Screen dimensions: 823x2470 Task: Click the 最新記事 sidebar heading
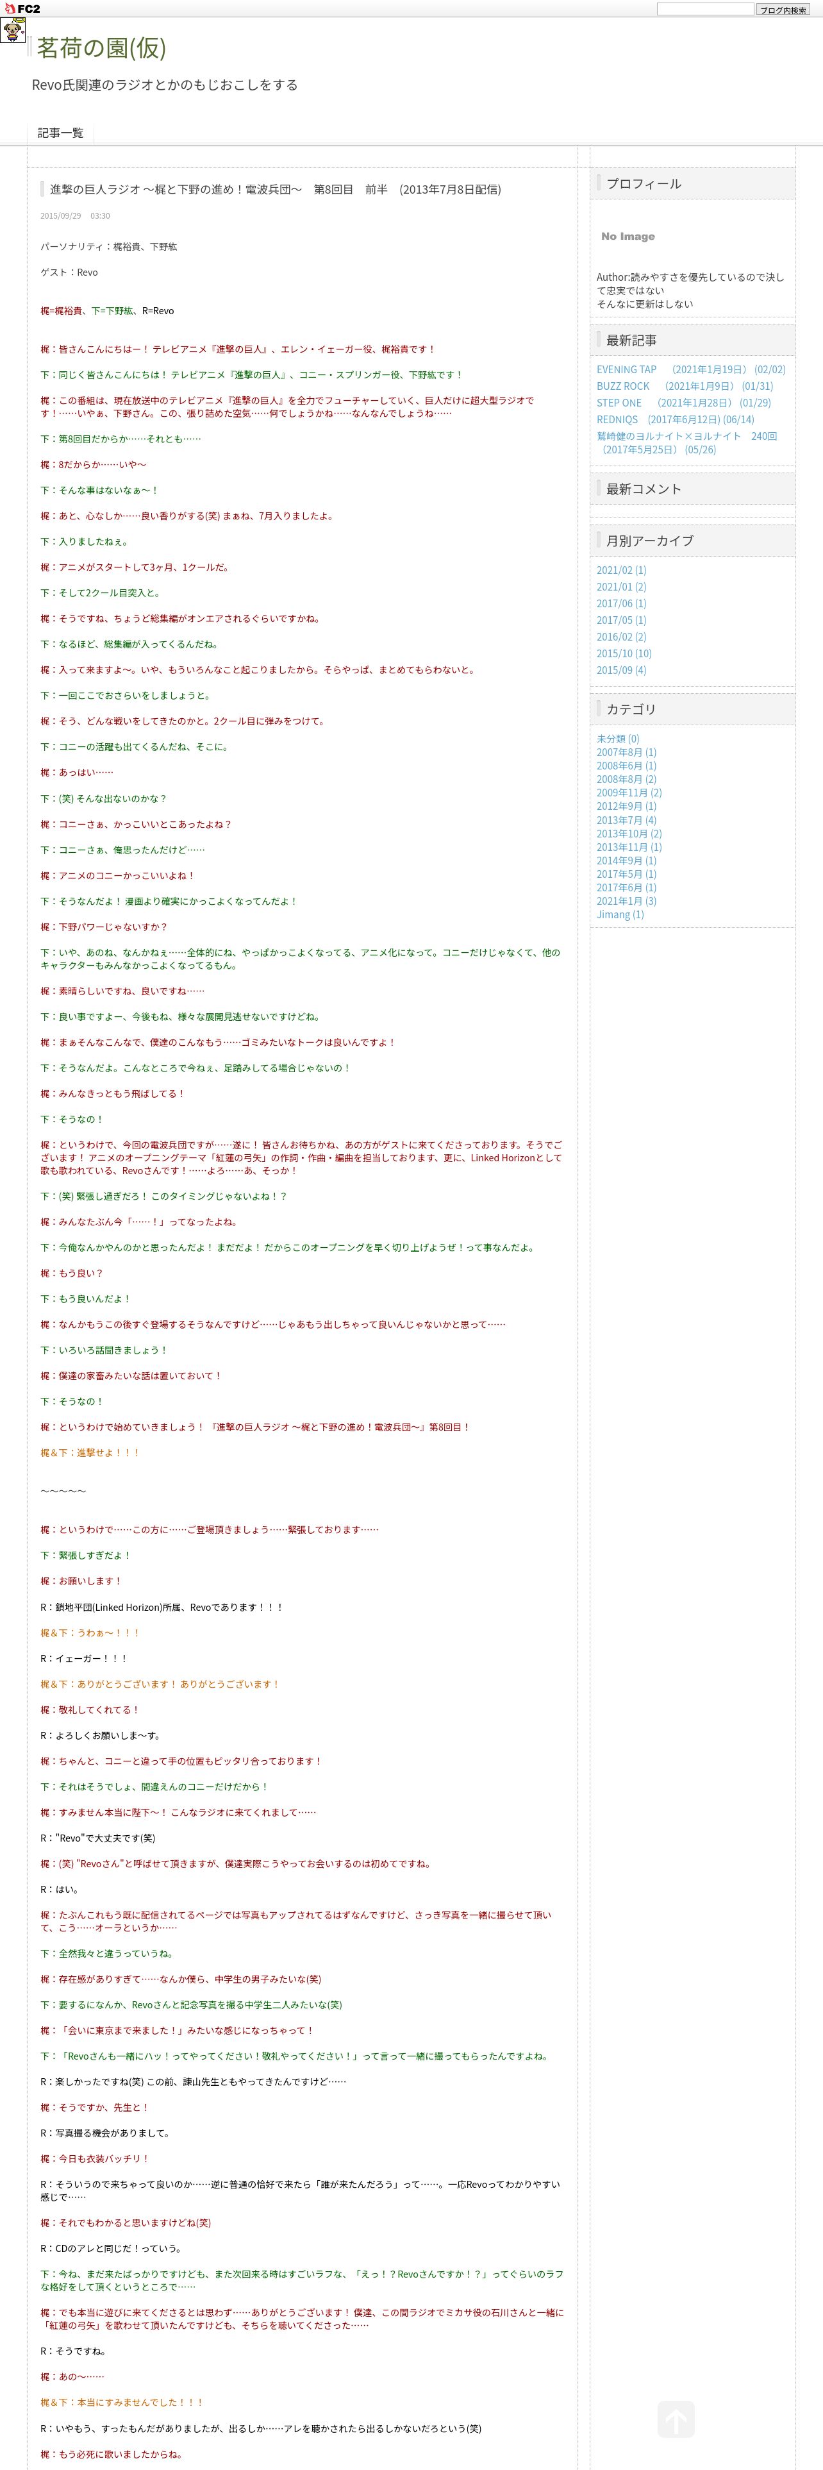coord(631,340)
